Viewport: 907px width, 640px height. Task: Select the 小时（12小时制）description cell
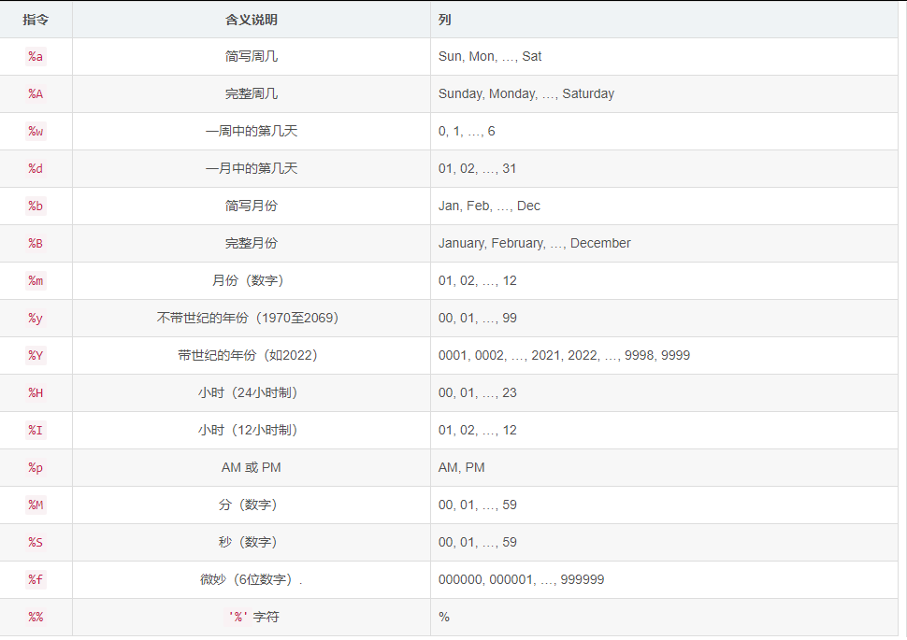point(251,430)
